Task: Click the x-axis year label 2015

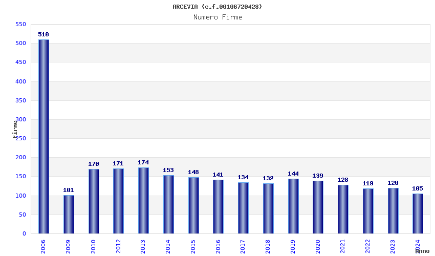Action: [x=193, y=247]
